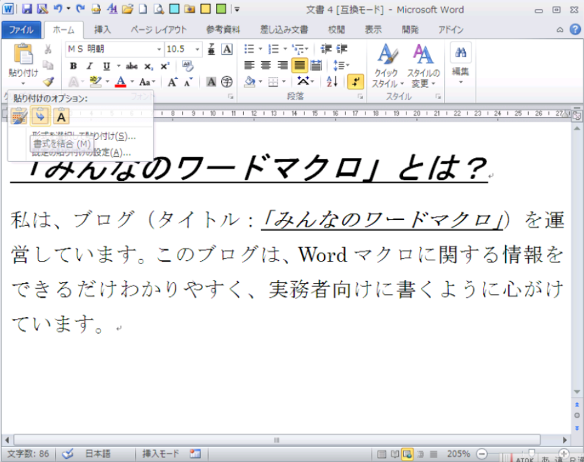
Task: Click the Save icon in quick access toolbar
Action: 27,10
